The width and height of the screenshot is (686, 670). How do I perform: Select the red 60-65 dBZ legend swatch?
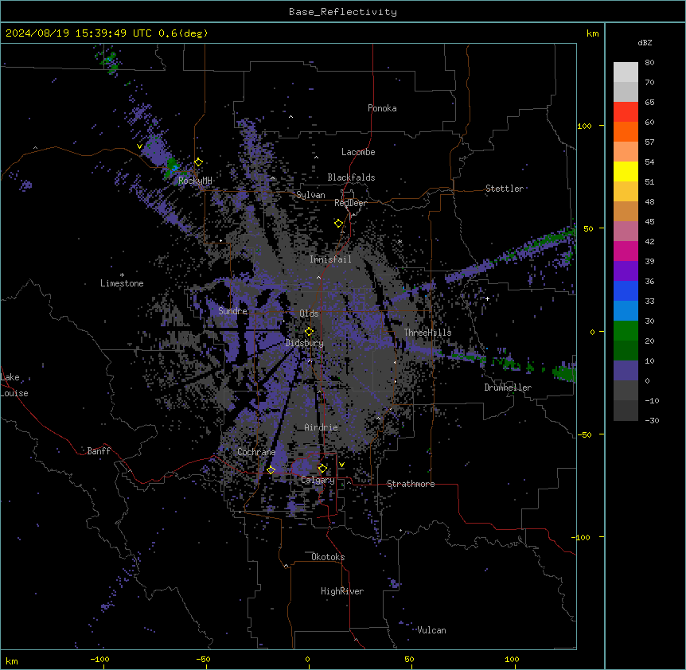tap(626, 111)
